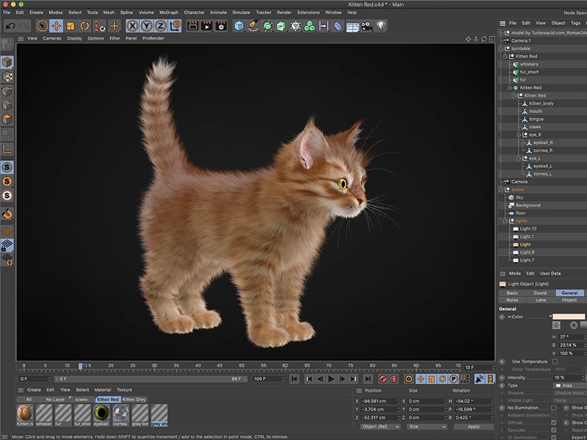The height and width of the screenshot is (440, 587).
Task: Open the Size mode dropdown
Action: 427,427
